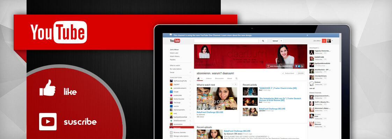The image size is (392, 139).
Task: Click the androiddevelopers subscription icon
Action: [x=171, y=88]
